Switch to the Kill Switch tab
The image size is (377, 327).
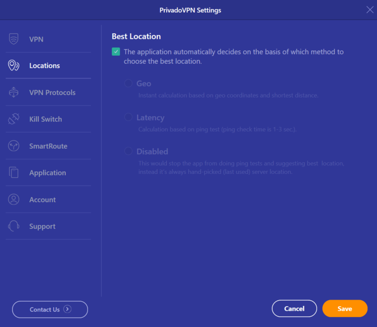pyautogui.click(x=45, y=119)
